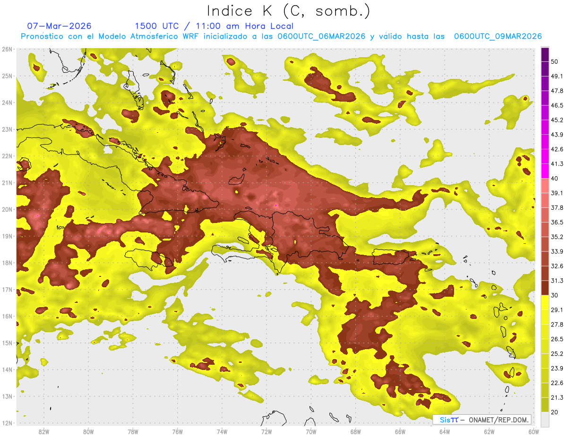This screenshot has width=567, height=438.
Task: Click the '60W' longitude label
Action: (x=533, y=432)
